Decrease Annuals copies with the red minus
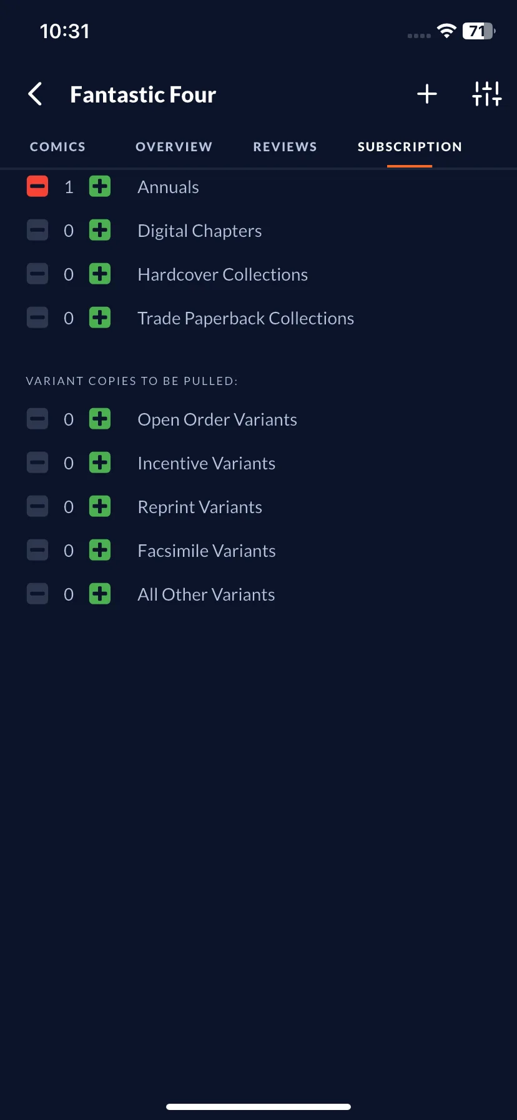517x1120 pixels. [37, 186]
